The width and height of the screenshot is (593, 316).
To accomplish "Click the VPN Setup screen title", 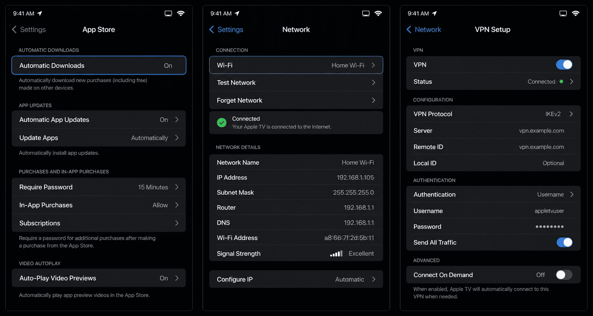I will (x=492, y=30).
